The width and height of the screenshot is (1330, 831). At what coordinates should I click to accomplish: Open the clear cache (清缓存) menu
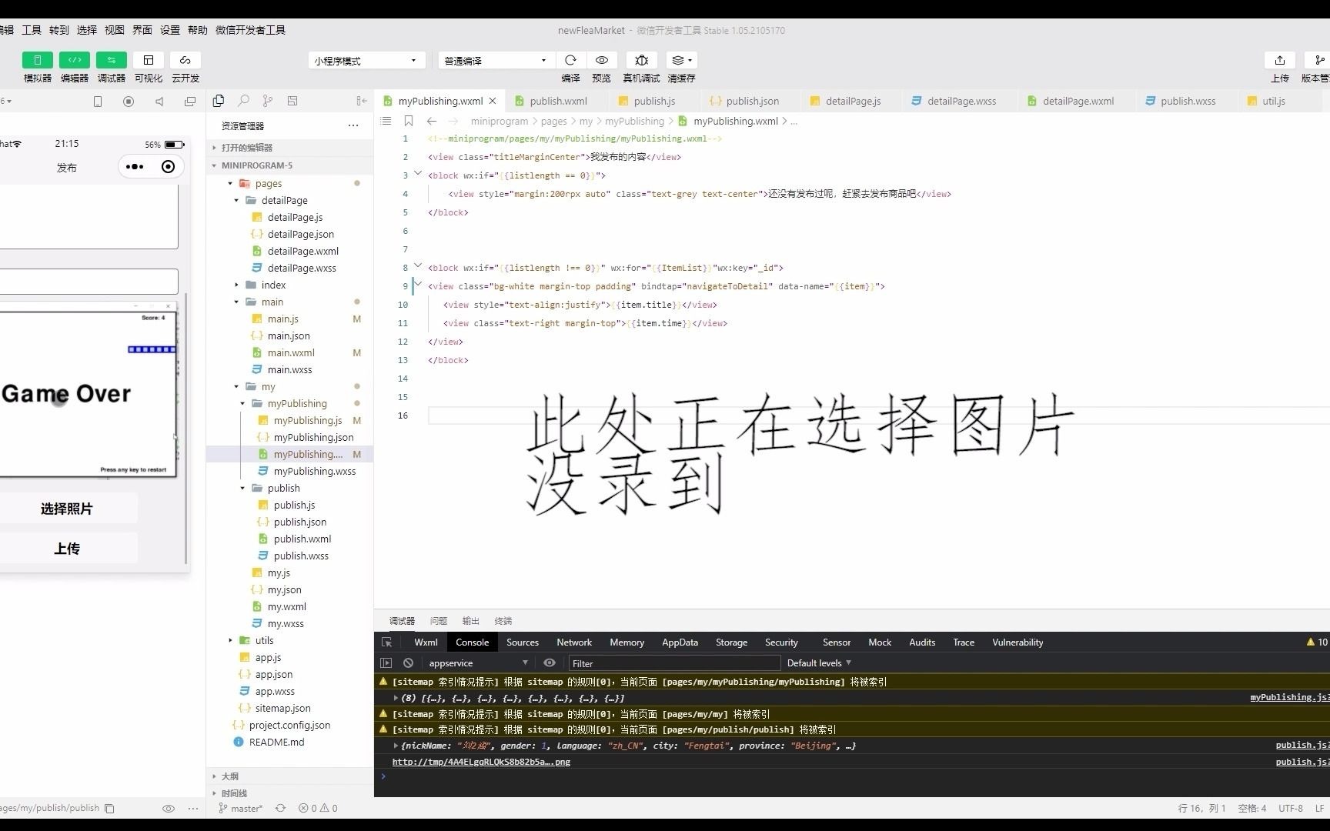tap(681, 60)
